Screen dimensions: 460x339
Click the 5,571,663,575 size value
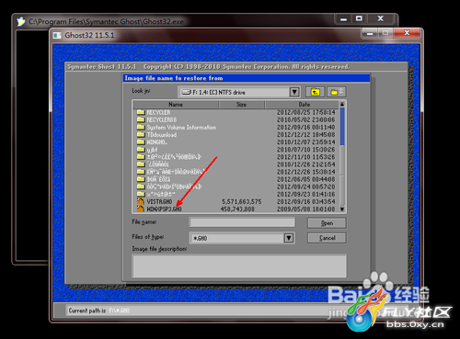(x=242, y=201)
